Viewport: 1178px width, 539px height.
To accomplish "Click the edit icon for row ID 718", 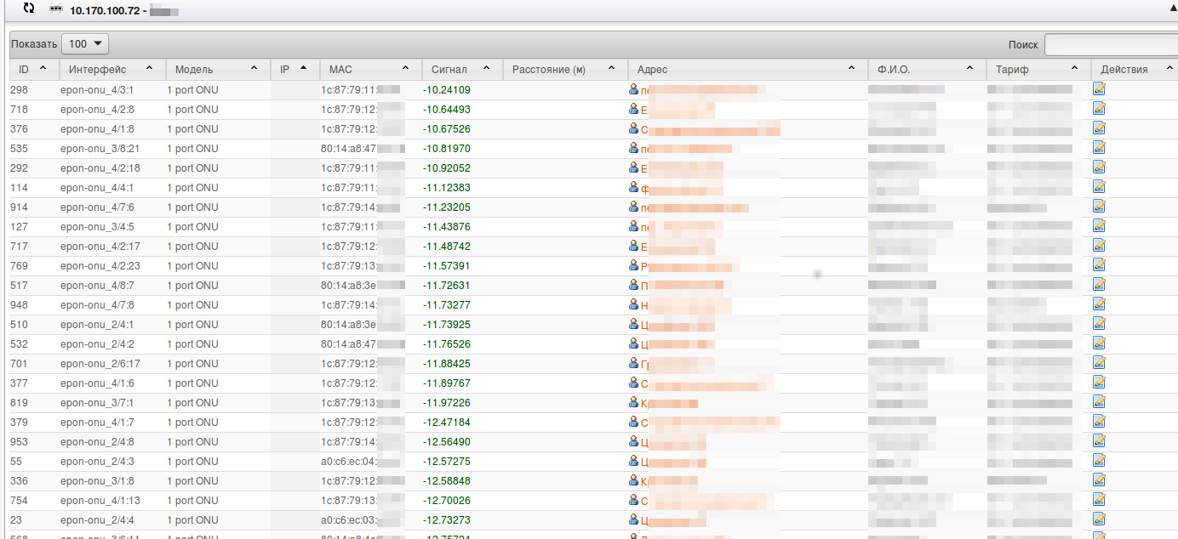I will 1099,108.
